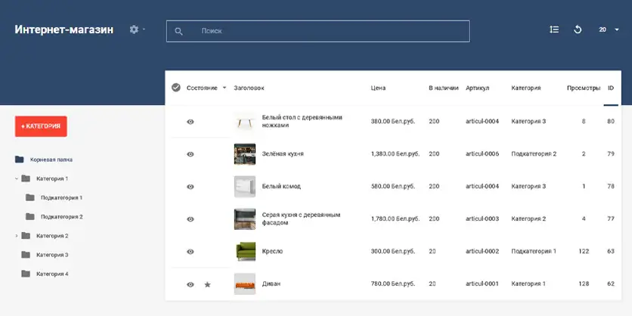Open the numbered list view icon
The image size is (632, 316).
[x=554, y=29]
